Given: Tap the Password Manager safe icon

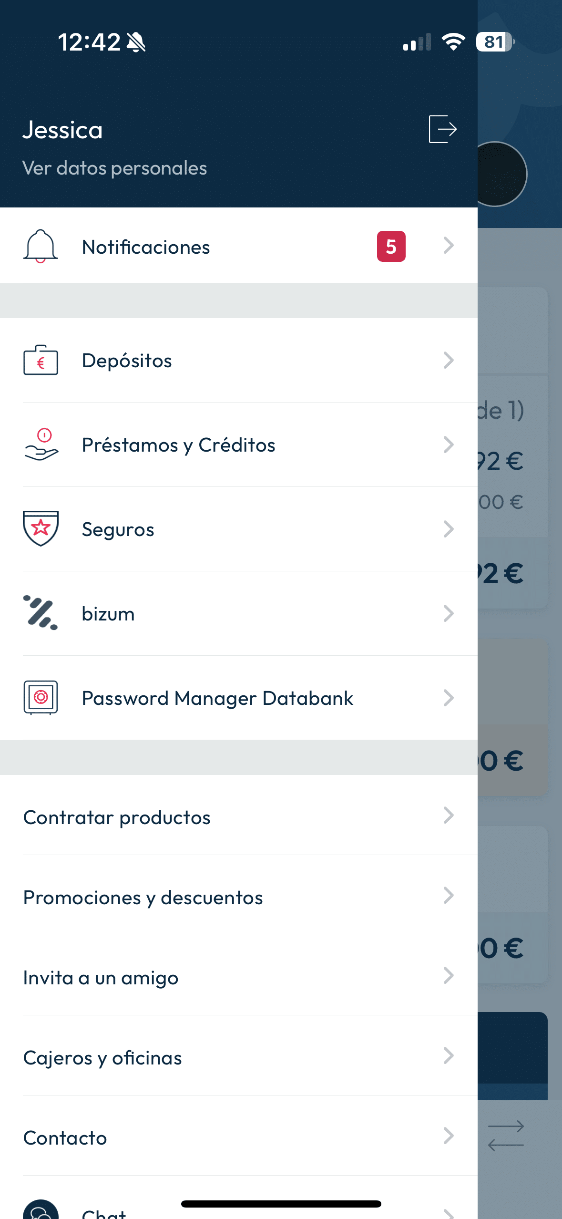Looking at the screenshot, I should 41,697.
